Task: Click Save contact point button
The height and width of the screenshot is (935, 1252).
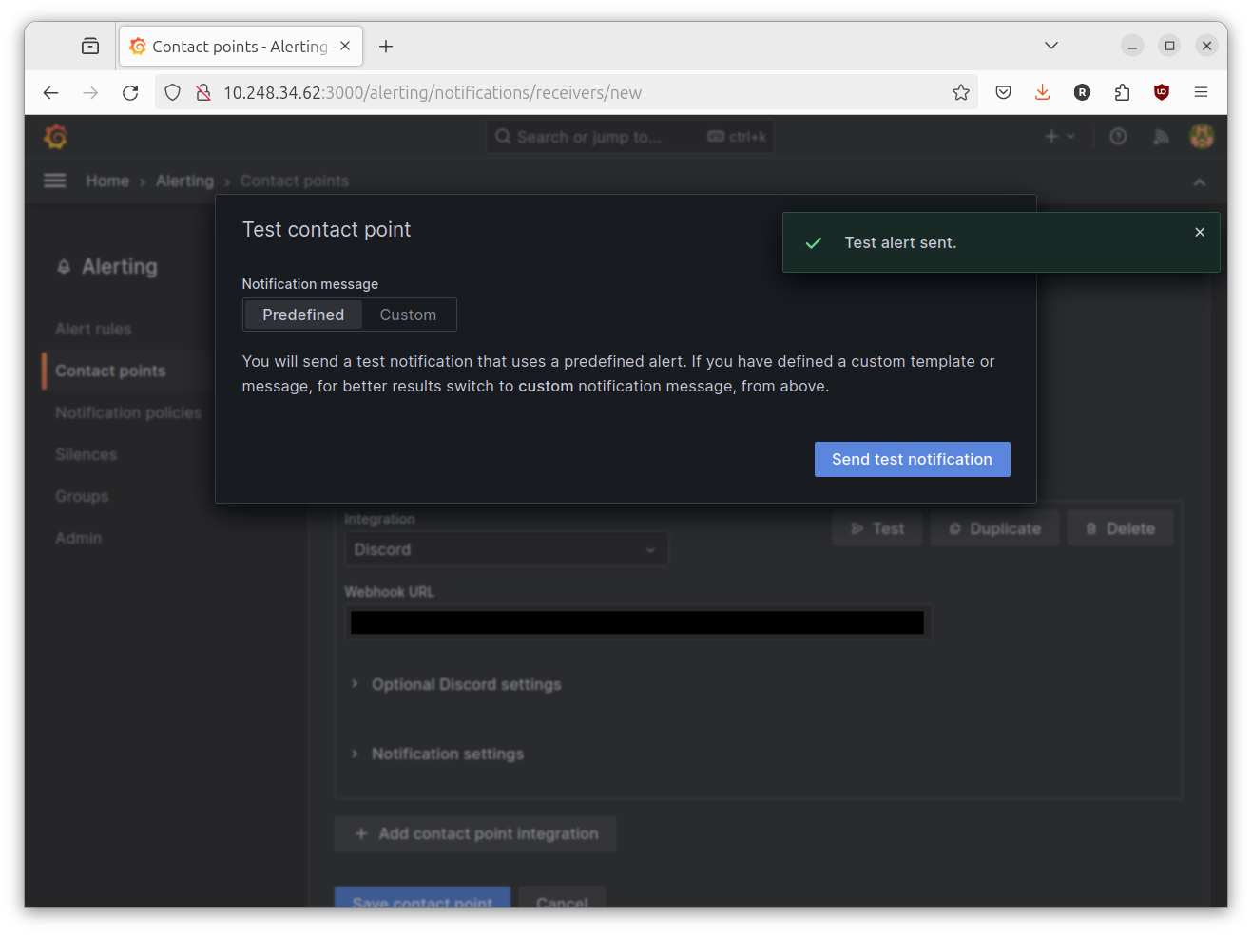Action: pyautogui.click(x=422, y=899)
